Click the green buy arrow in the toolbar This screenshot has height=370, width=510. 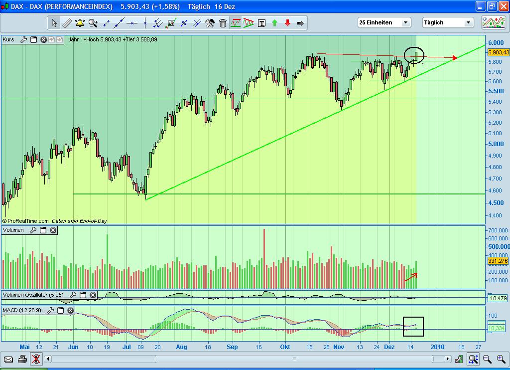click(x=274, y=23)
